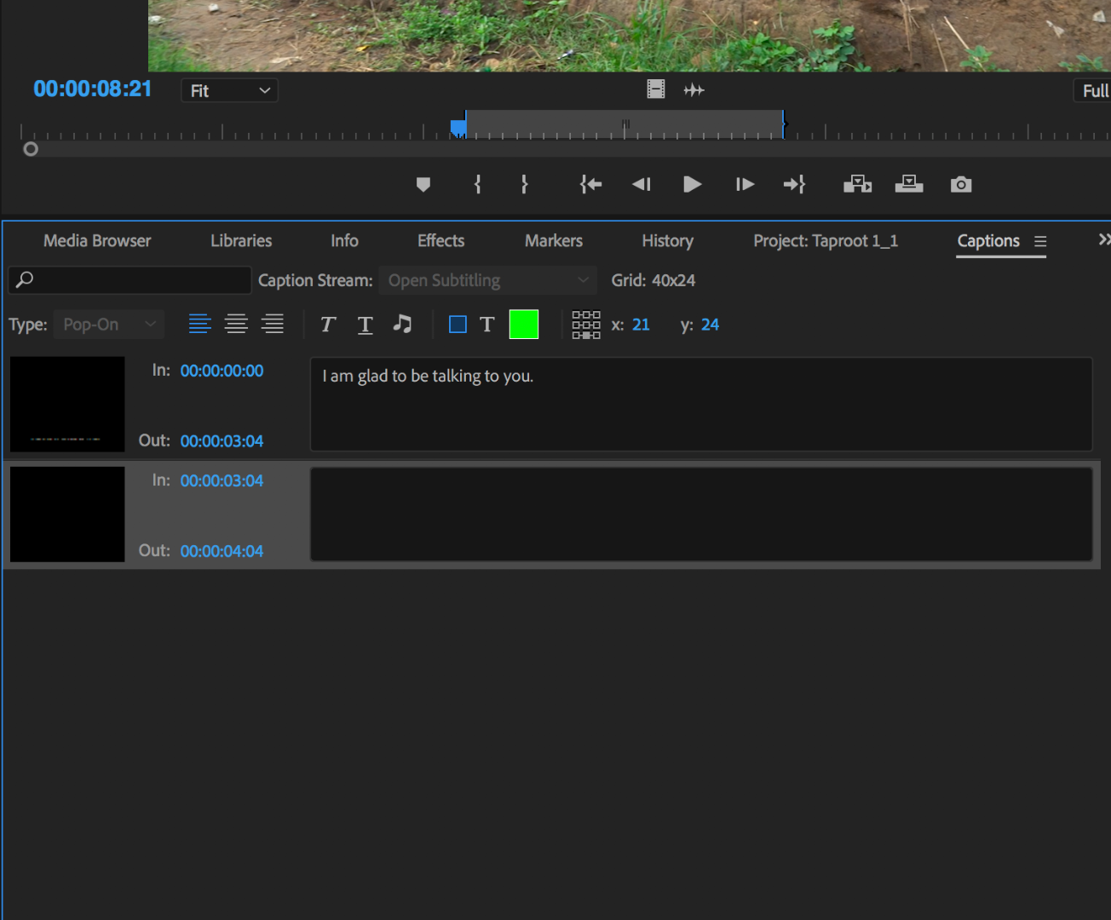Click the Full resolution button
The height and width of the screenshot is (920, 1111).
click(1093, 90)
